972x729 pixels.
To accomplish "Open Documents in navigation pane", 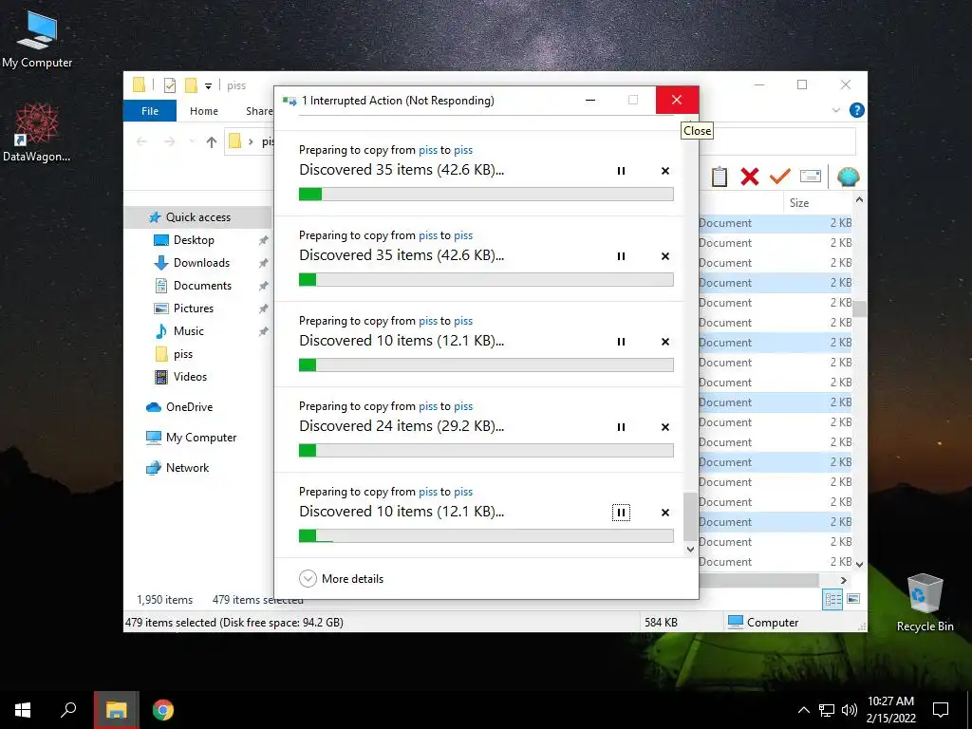I will coord(202,286).
